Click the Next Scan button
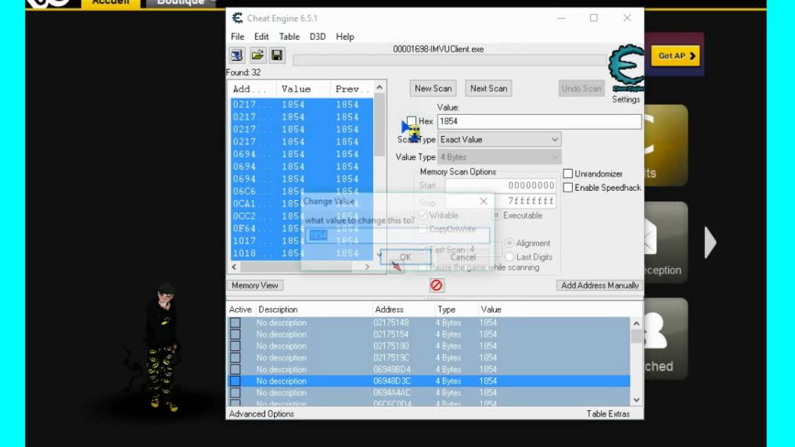This screenshot has width=795, height=447. pos(489,88)
